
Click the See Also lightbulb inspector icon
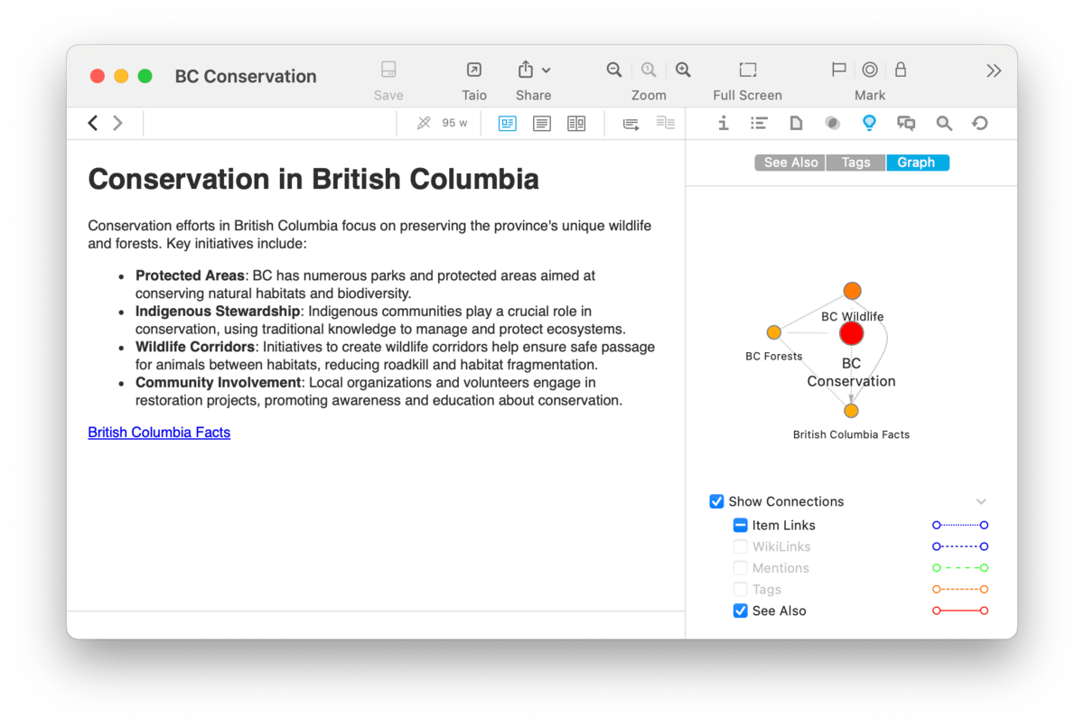pyautogui.click(x=869, y=124)
